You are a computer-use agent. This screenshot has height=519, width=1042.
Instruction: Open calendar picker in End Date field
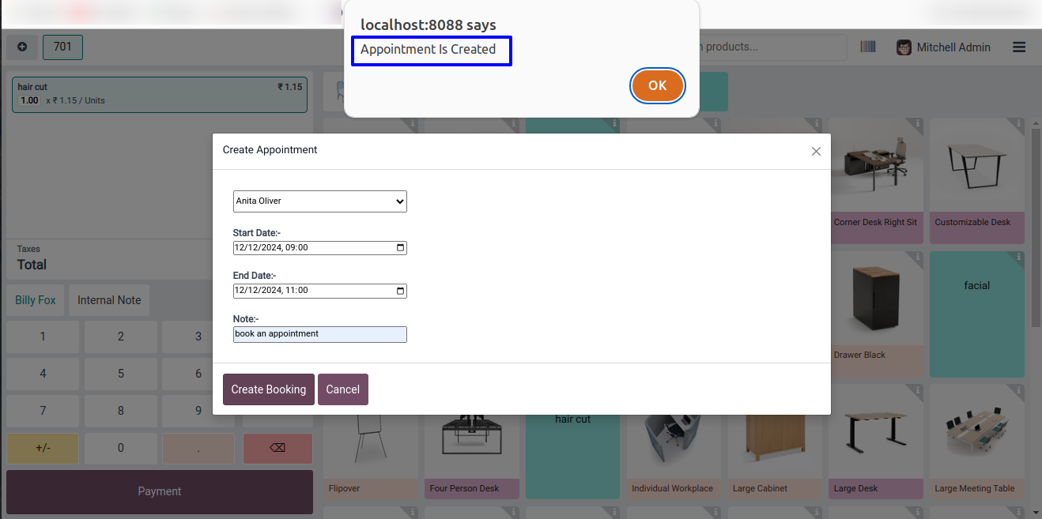click(x=401, y=291)
